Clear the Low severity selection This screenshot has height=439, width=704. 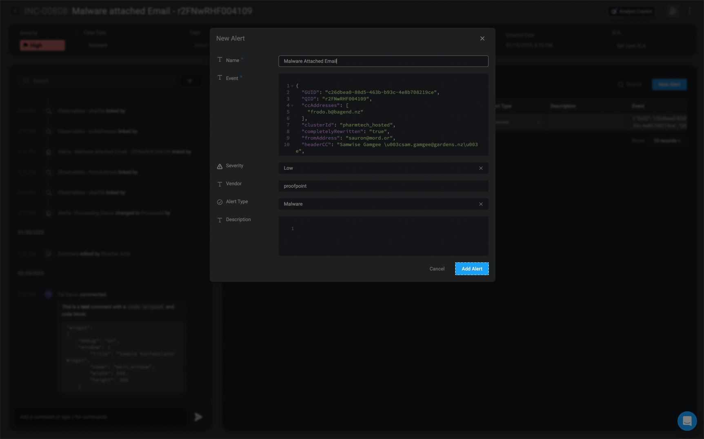pos(481,168)
